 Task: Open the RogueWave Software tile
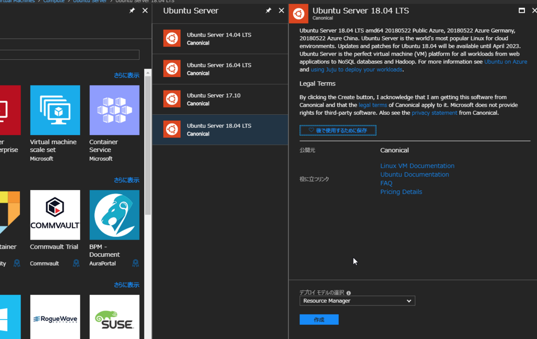pyautogui.click(x=55, y=317)
